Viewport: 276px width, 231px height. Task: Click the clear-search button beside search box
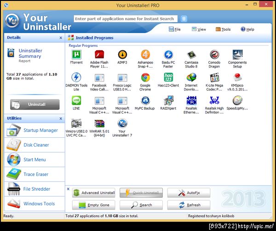184,19
